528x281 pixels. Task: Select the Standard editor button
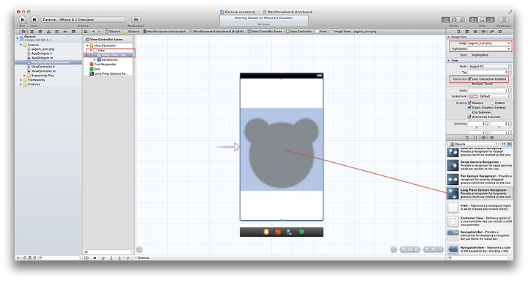(446, 20)
